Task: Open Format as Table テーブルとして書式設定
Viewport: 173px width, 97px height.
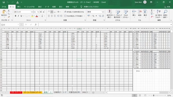Action: pyautogui.click(x=118, y=14)
